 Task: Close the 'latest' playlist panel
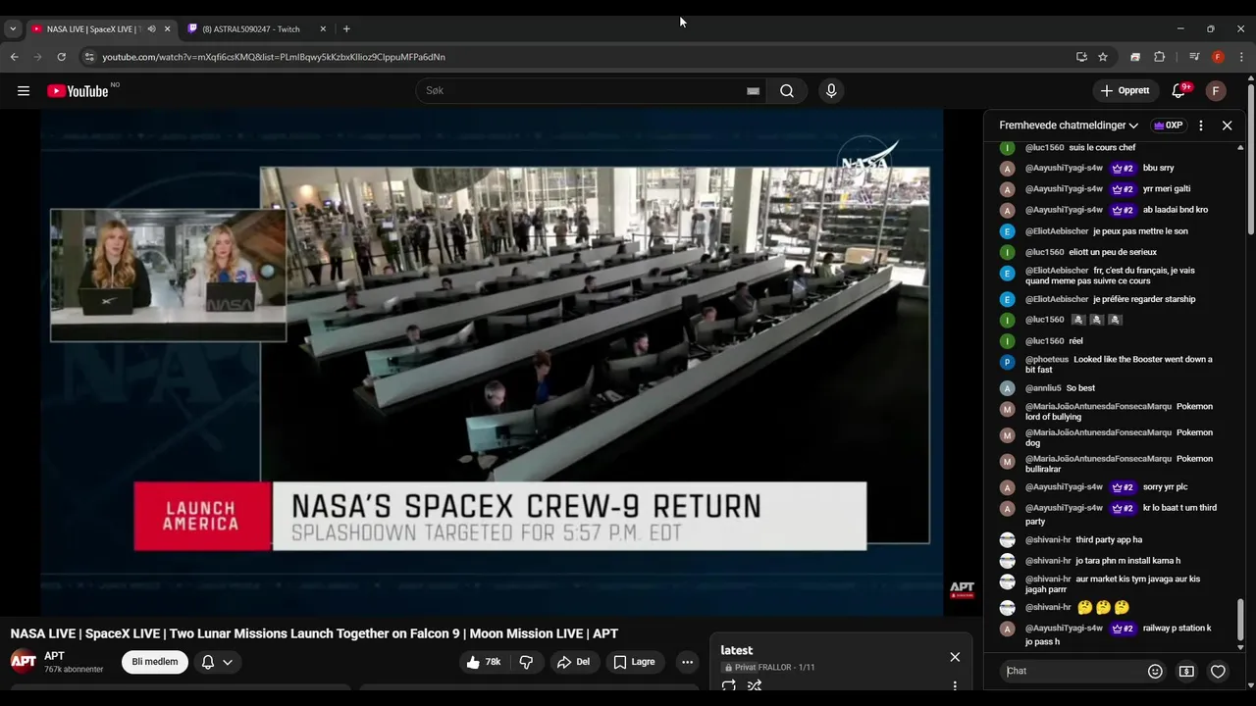click(955, 657)
